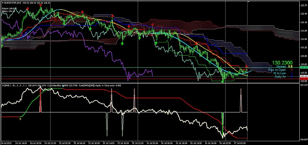308x145 pixels.
Task: Click the 131.85 price scale label
Action: [304, 31]
